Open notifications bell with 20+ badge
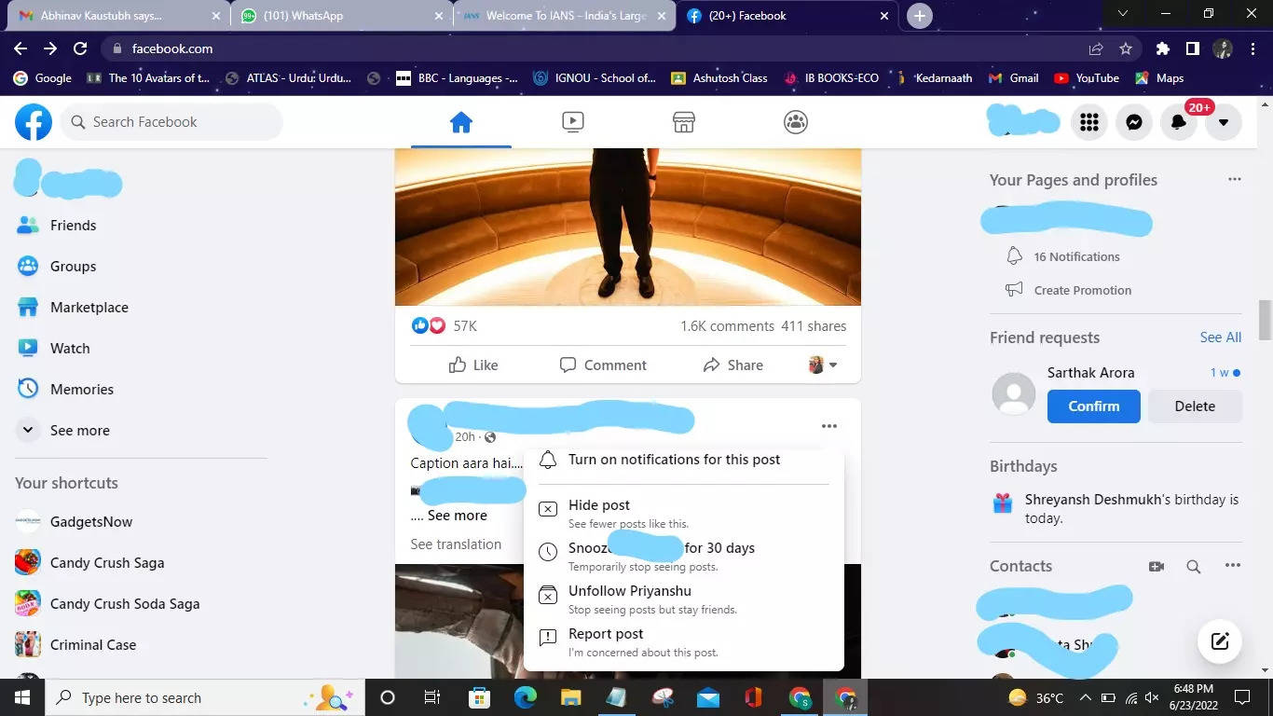The height and width of the screenshot is (716, 1273). (1179, 122)
